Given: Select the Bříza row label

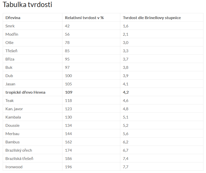Looking at the screenshot, I should click(x=10, y=59).
